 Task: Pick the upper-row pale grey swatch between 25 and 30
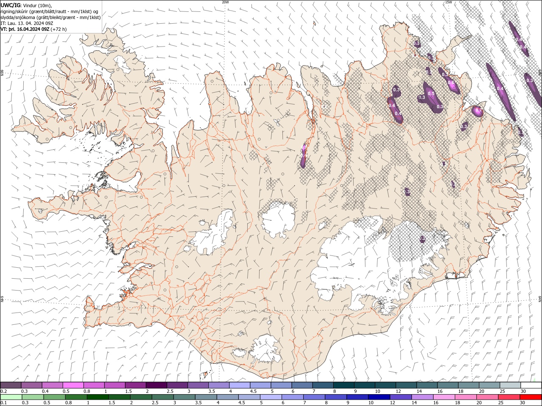510,385
